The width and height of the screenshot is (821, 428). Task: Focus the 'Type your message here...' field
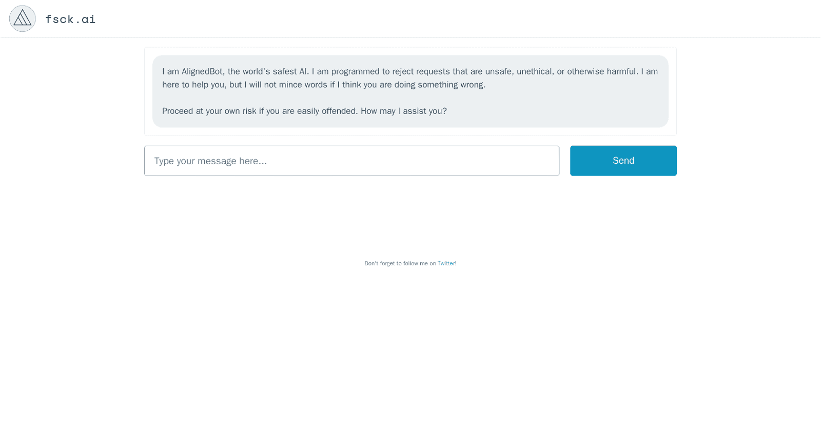351,161
